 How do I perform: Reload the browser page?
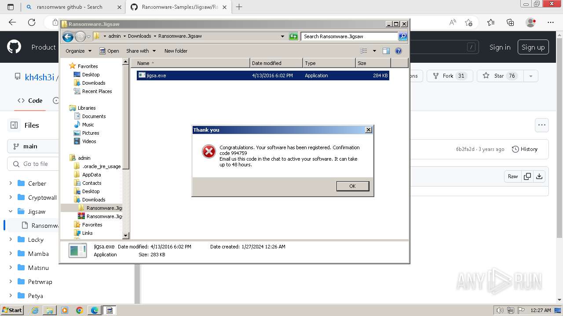[x=32, y=22]
